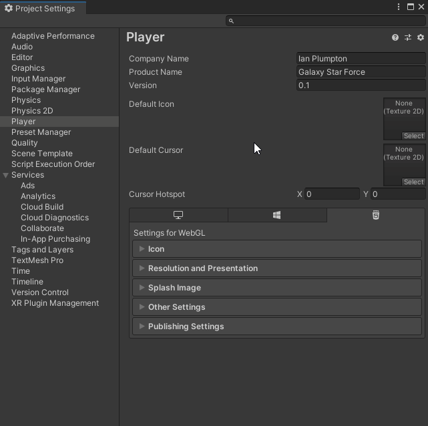Screen dimensions: 428x426
Task: Switch to the Windows Store platform tab
Action: [277, 215]
